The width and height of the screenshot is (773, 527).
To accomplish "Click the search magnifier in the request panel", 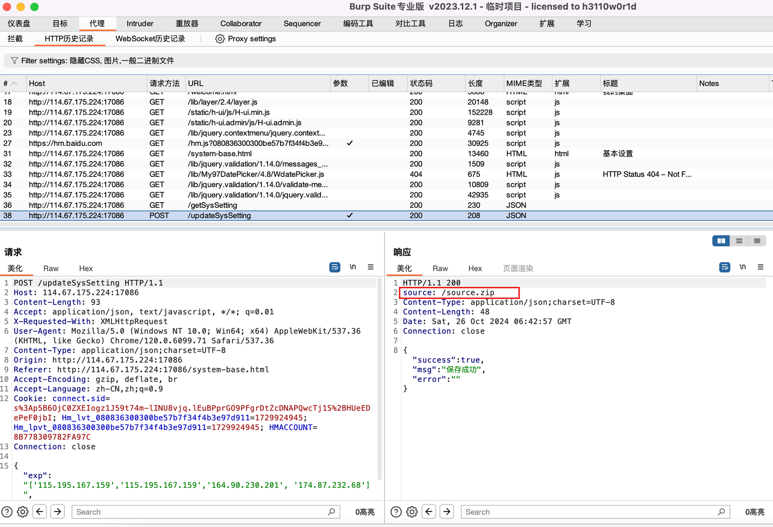I will [331, 511].
